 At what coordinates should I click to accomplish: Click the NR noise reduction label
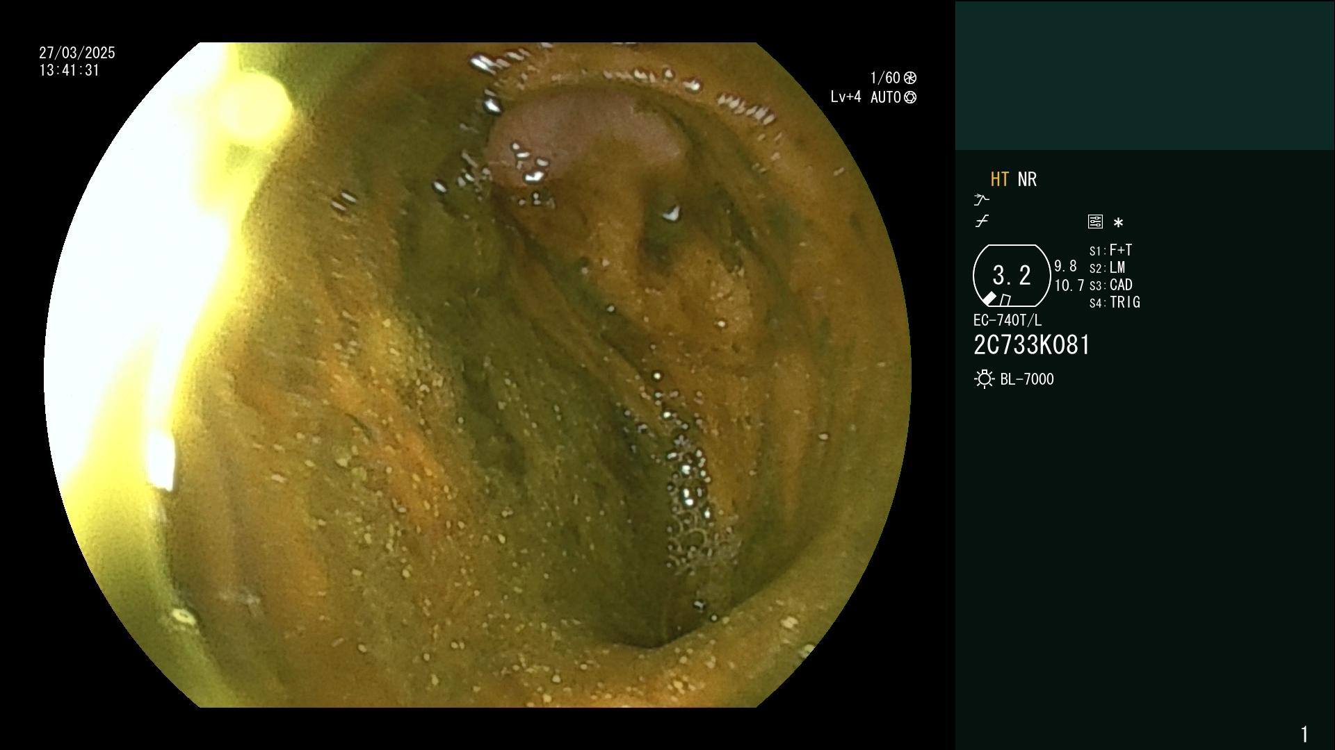[1027, 180]
